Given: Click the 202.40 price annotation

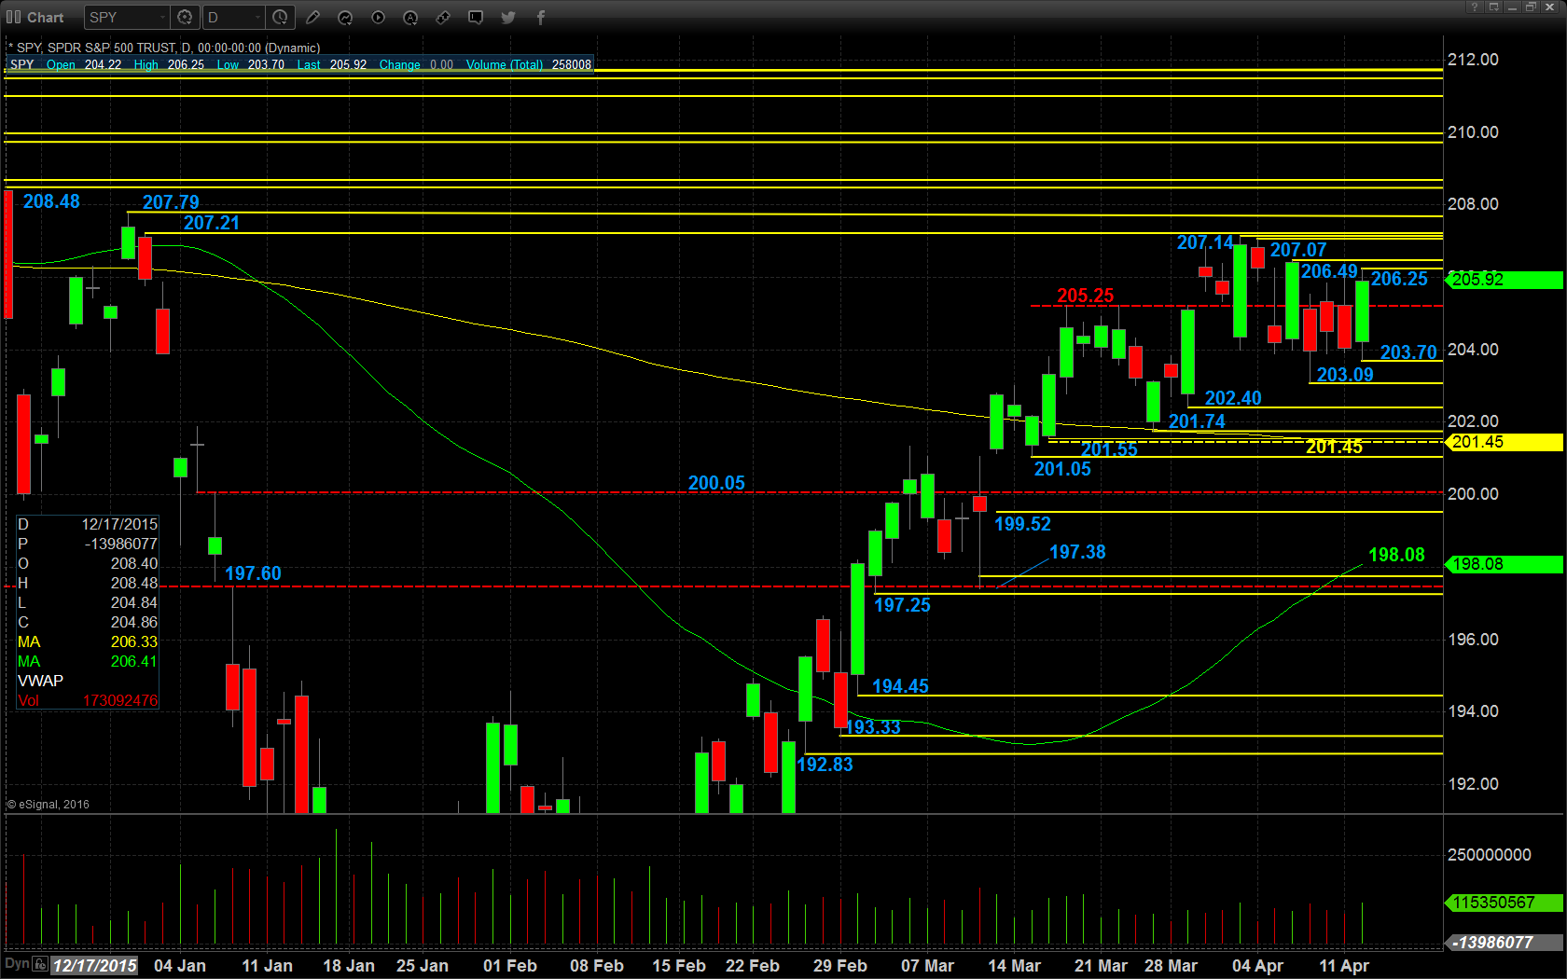Looking at the screenshot, I should tap(1233, 398).
